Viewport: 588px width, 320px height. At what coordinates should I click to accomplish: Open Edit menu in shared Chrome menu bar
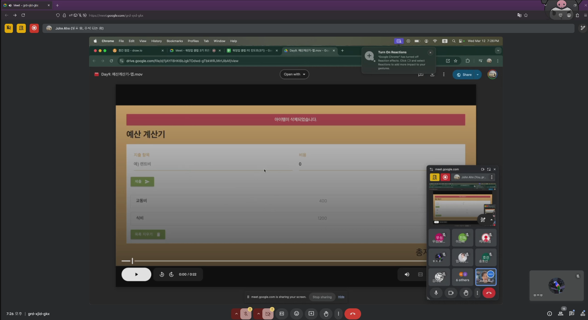point(132,41)
